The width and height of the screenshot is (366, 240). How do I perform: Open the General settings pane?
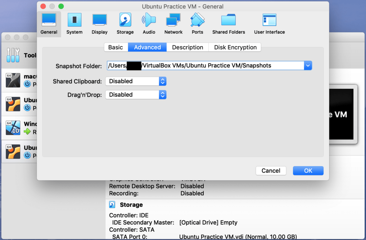pyautogui.click(x=49, y=24)
